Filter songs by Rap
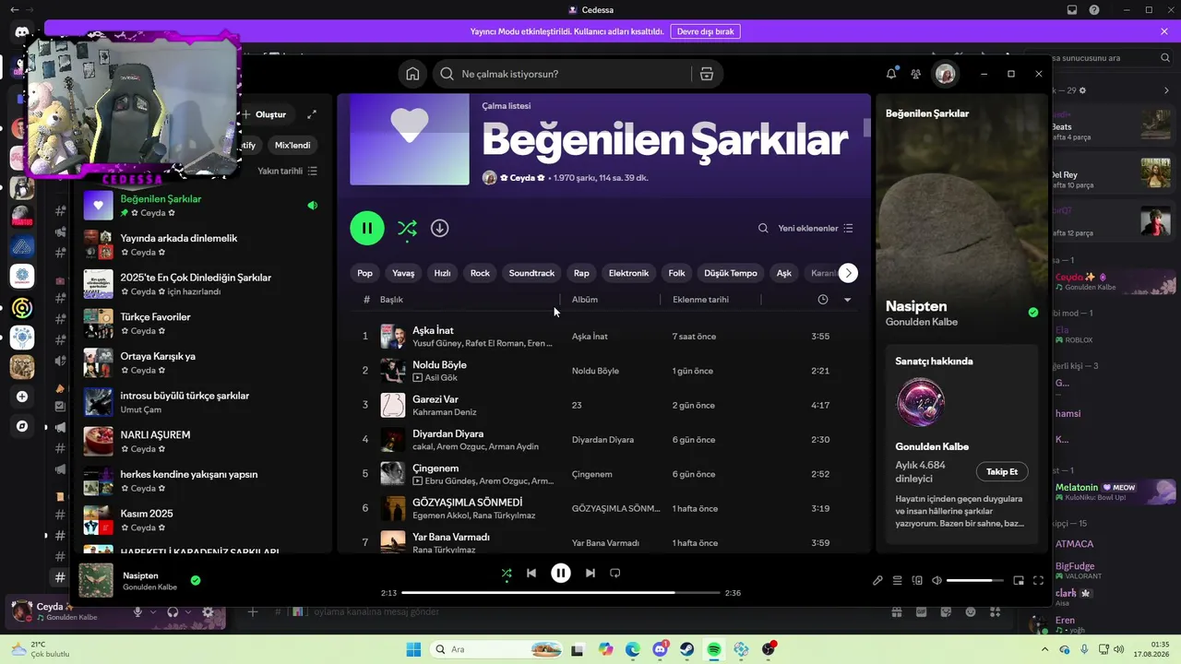 581,273
